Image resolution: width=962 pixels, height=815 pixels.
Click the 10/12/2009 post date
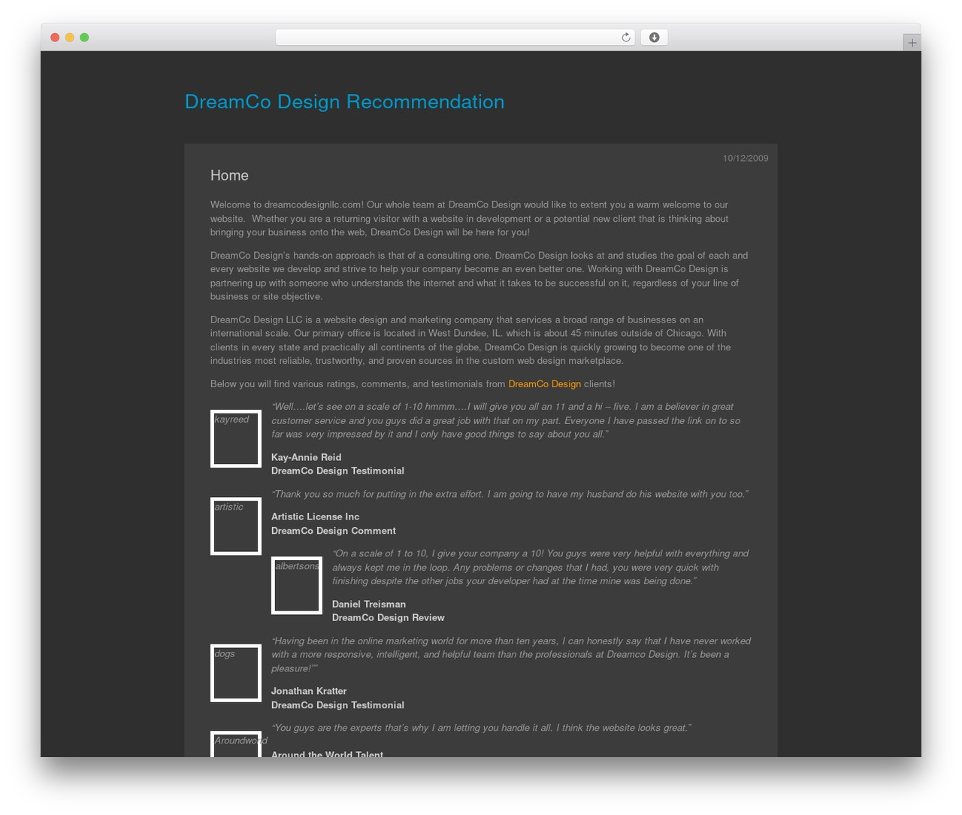pyautogui.click(x=746, y=159)
